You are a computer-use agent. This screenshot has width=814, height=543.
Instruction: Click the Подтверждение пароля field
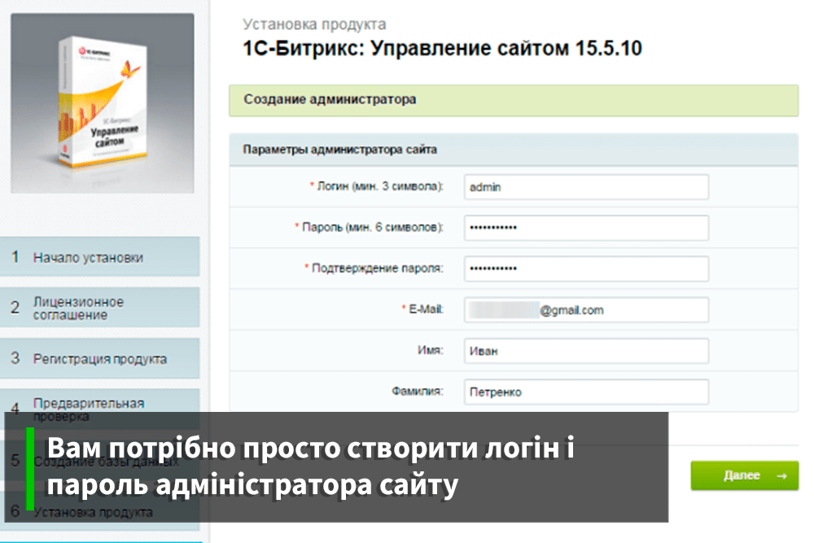585,268
